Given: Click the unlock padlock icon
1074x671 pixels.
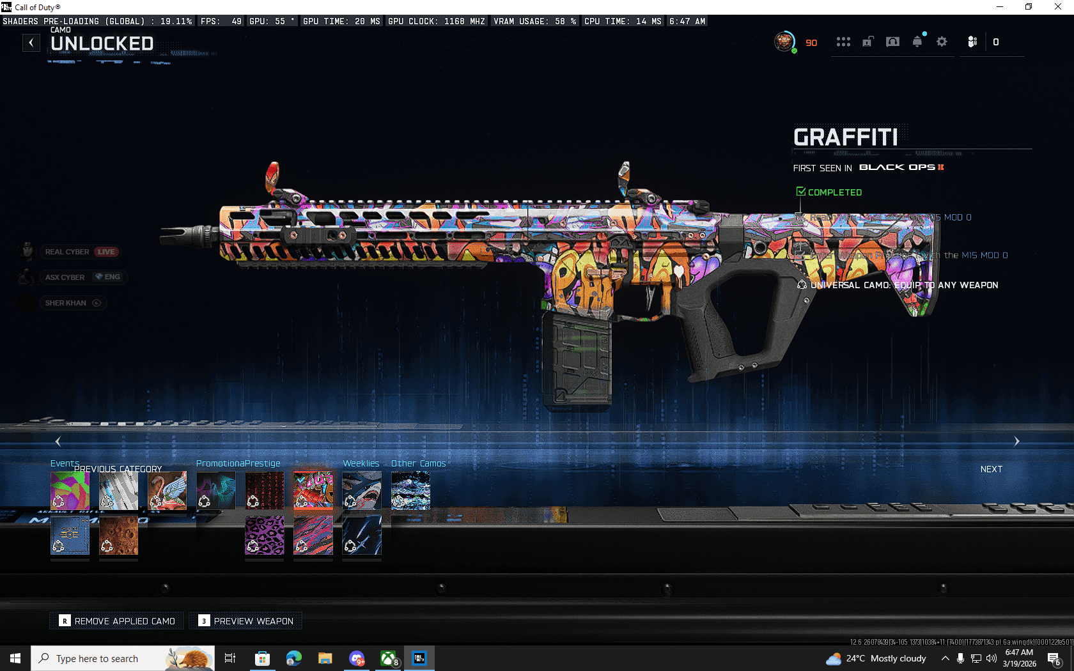Looking at the screenshot, I should [868, 42].
